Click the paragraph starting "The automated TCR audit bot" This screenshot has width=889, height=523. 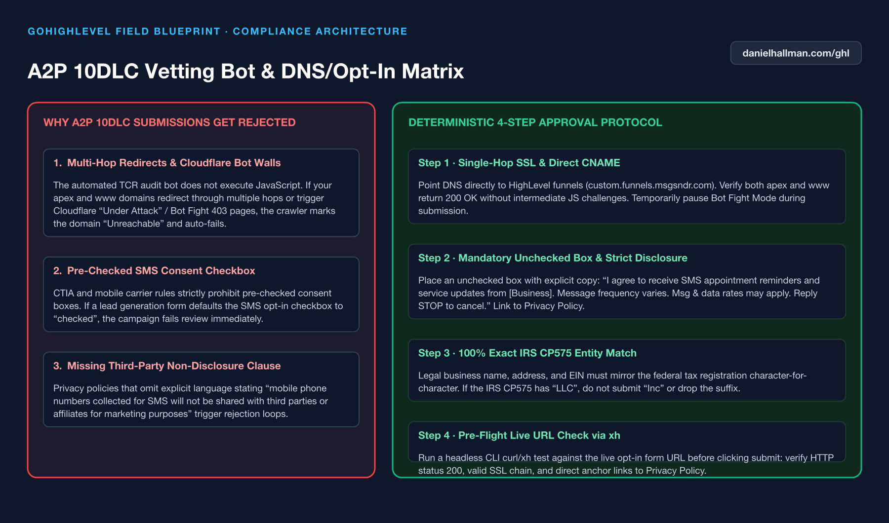point(194,204)
